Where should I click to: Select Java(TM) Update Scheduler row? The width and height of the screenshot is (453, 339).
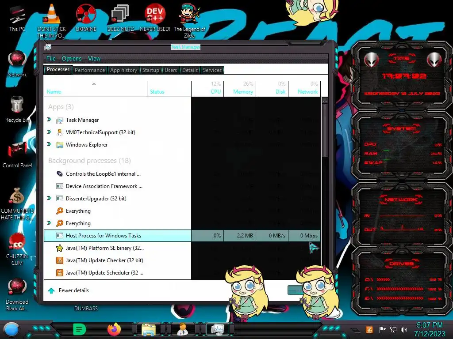(x=182, y=273)
